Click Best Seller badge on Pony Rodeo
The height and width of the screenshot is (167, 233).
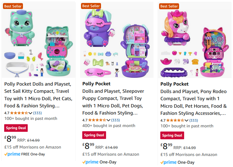(x=169, y=6)
